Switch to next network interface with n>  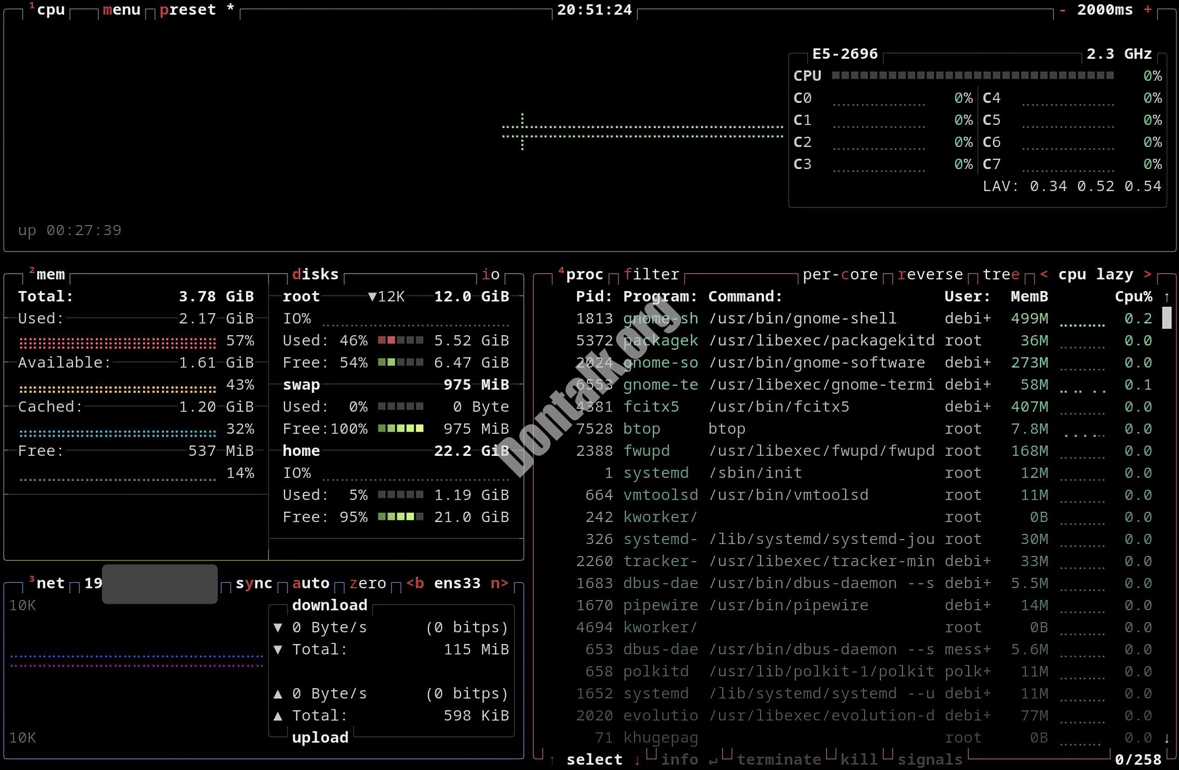[499, 583]
